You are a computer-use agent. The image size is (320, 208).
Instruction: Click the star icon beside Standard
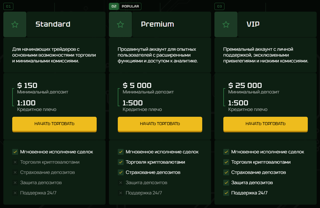pos(15,24)
